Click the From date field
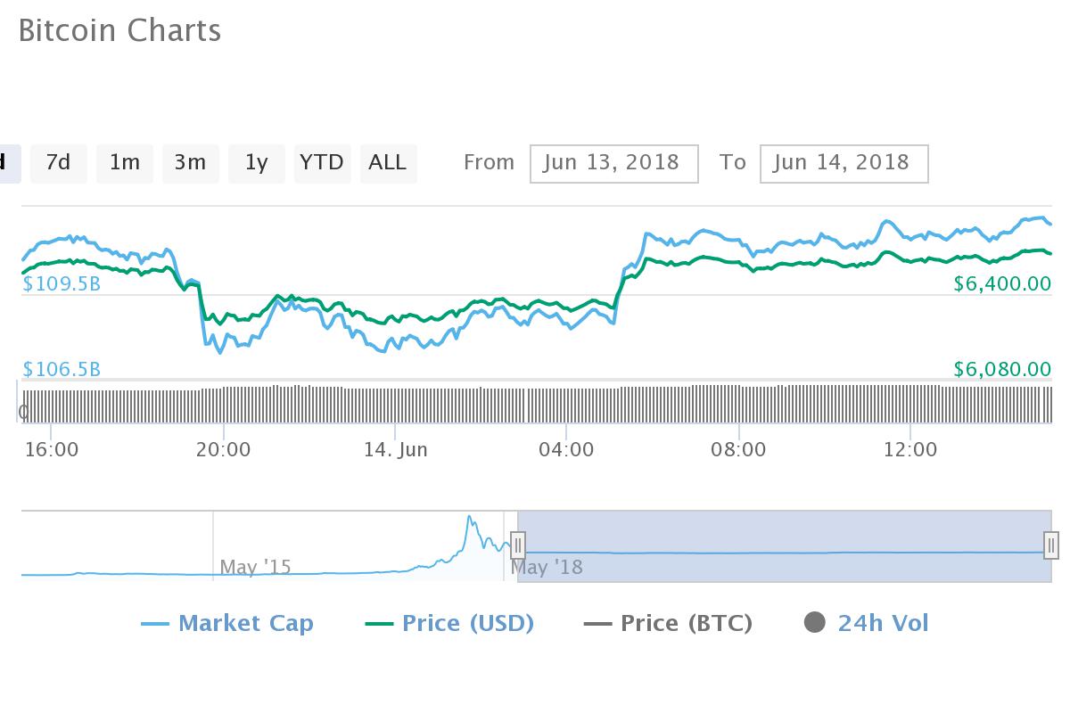 coord(613,163)
